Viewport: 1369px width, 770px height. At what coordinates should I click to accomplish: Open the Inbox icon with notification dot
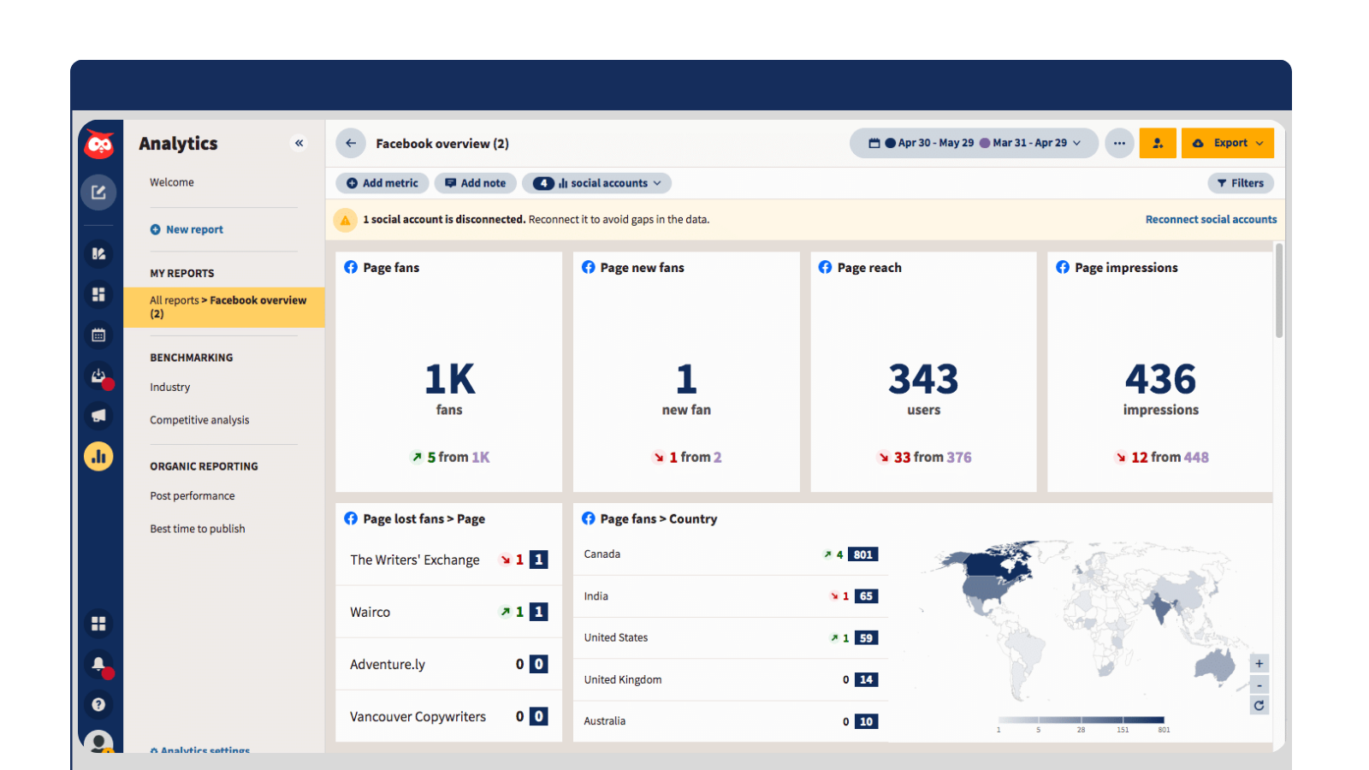click(x=99, y=376)
